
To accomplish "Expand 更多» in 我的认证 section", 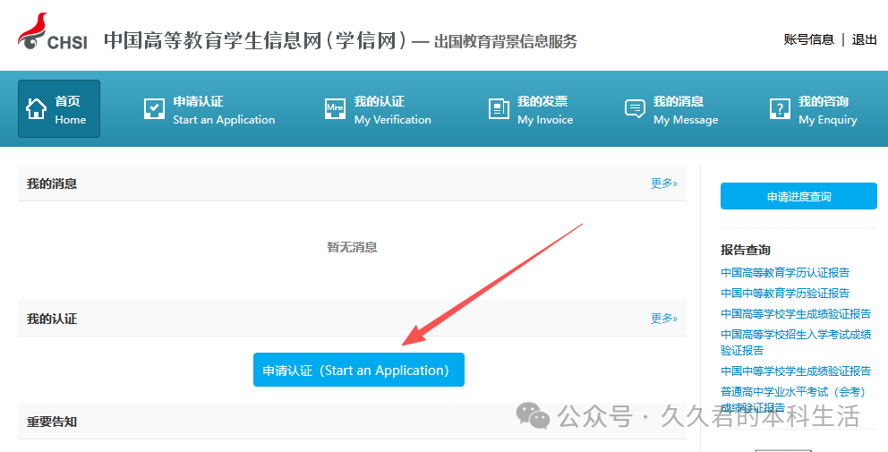I will tap(663, 319).
